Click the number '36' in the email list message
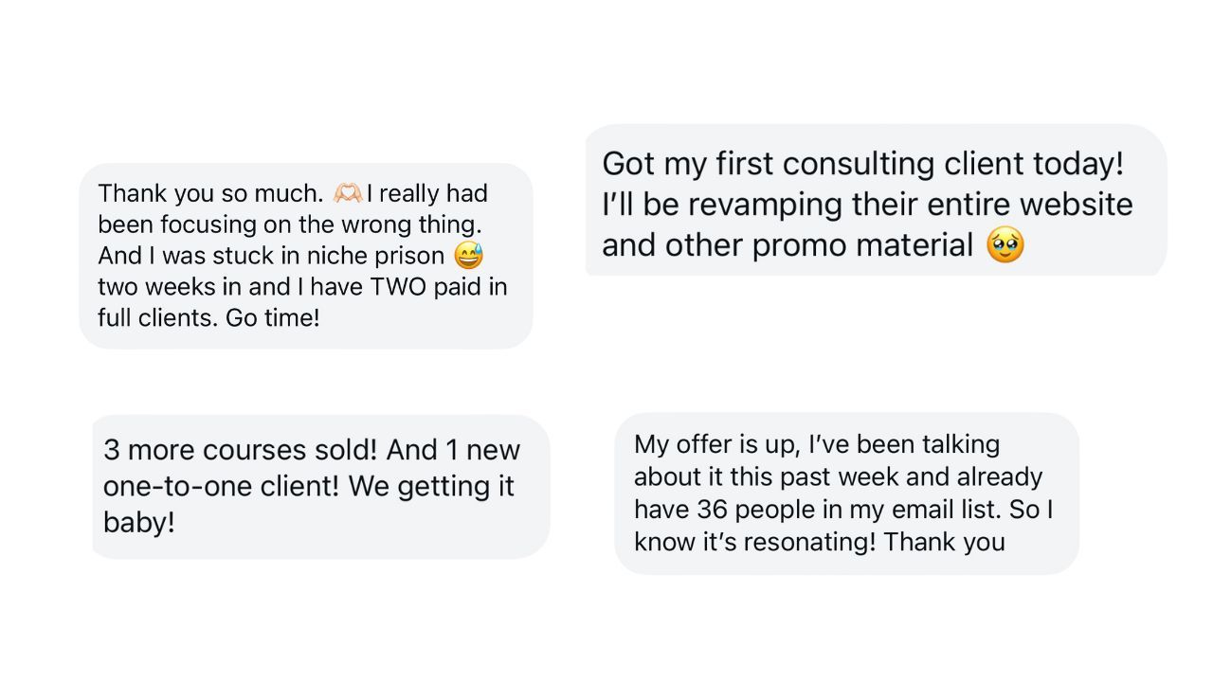This screenshot has width=1213, height=682. pos(711,510)
